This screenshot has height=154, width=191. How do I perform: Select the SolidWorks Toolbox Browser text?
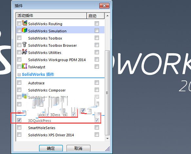[52, 45]
